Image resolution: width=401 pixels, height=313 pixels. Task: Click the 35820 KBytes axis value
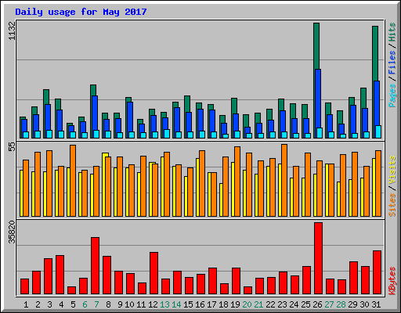click(12, 232)
